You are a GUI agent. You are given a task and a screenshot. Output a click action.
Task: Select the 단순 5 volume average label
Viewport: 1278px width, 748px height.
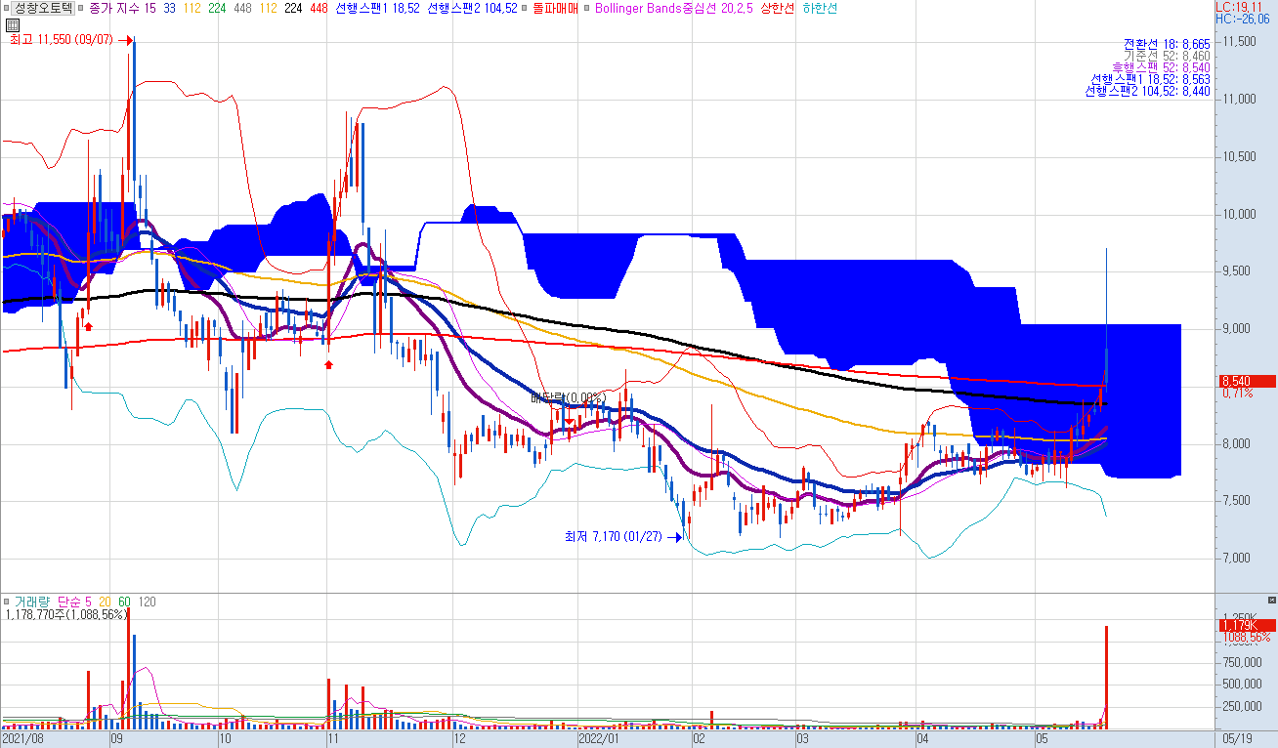(x=75, y=602)
